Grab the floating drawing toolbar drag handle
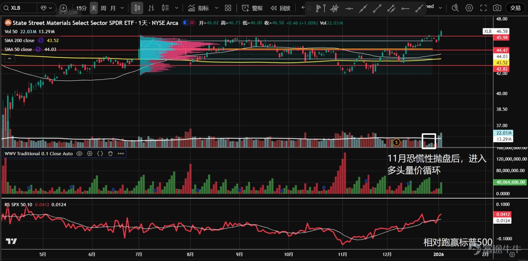Screen dimensions: 528x261 [309, 8]
